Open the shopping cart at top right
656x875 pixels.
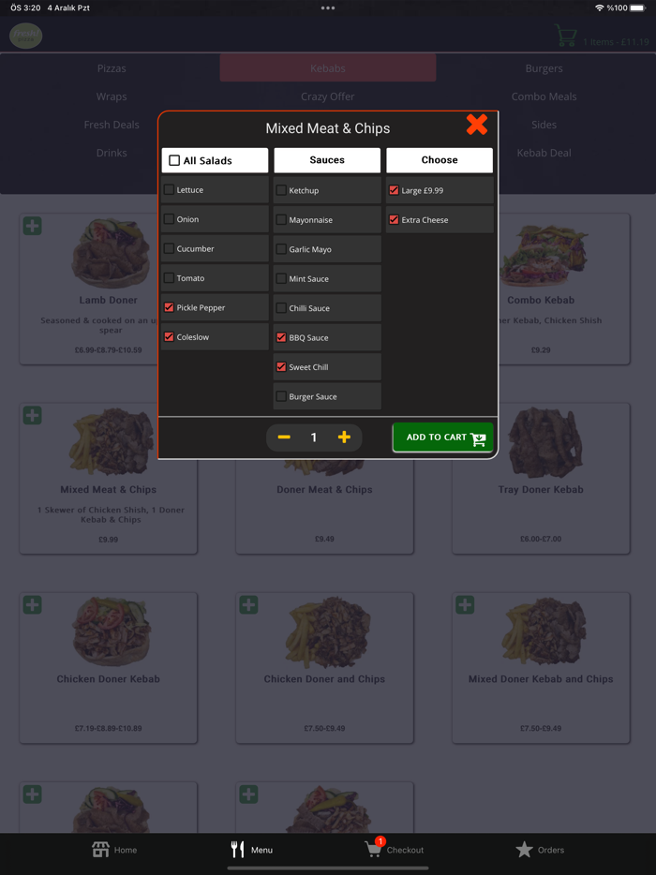click(x=565, y=36)
